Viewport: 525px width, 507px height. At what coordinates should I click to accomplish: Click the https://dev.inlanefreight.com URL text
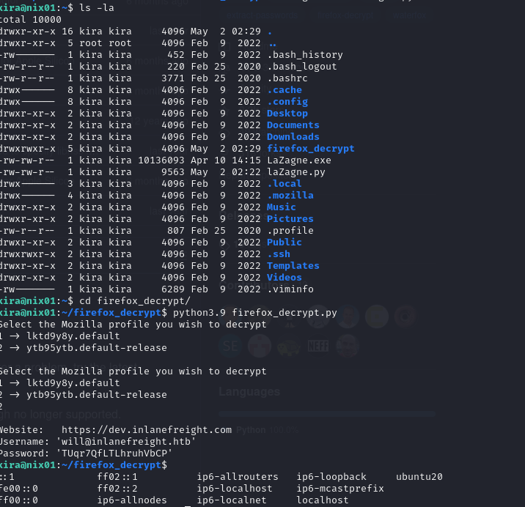coord(147,429)
